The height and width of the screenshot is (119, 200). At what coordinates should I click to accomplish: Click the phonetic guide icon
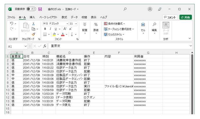[x=72, y=34]
